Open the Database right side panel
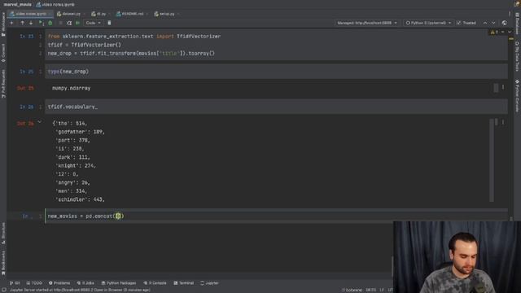This screenshot has height=293, width=521. click(x=518, y=24)
